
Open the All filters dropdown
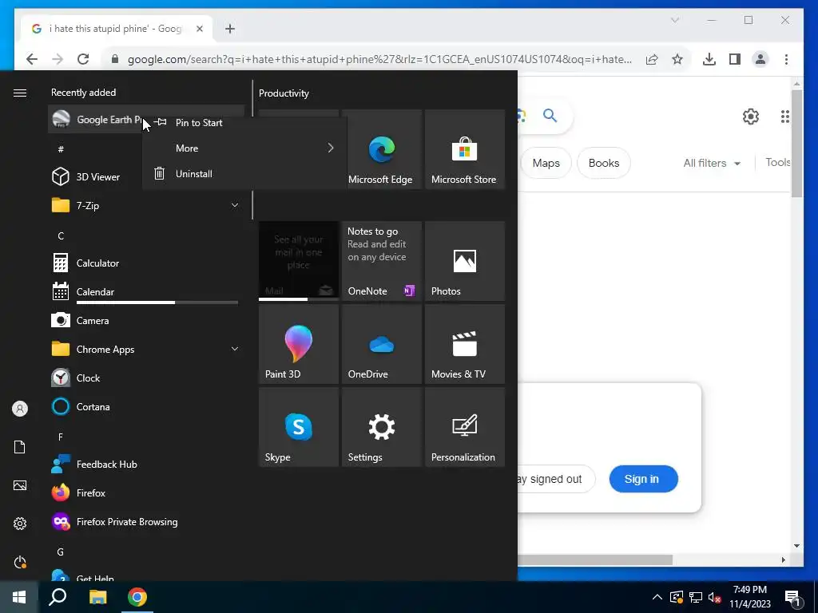pos(712,163)
